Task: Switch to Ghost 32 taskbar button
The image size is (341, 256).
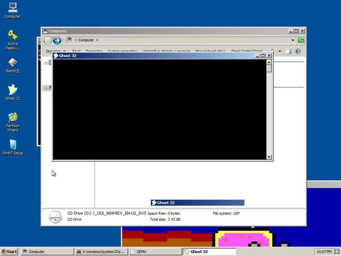Action: [x=209, y=252]
